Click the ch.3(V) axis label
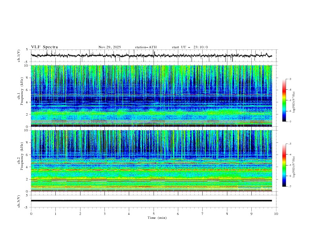This screenshot has height=240, width=311. [x=18, y=201]
